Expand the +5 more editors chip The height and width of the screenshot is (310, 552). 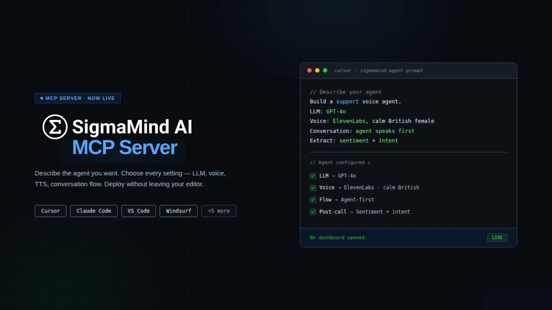[219, 211]
